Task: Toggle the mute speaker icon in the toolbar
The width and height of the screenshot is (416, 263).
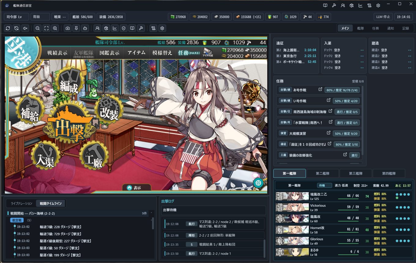Action: point(25,28)
